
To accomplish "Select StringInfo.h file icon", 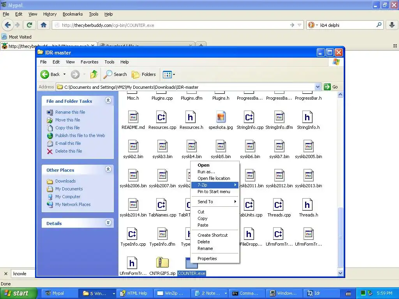I will pos(307,117).
